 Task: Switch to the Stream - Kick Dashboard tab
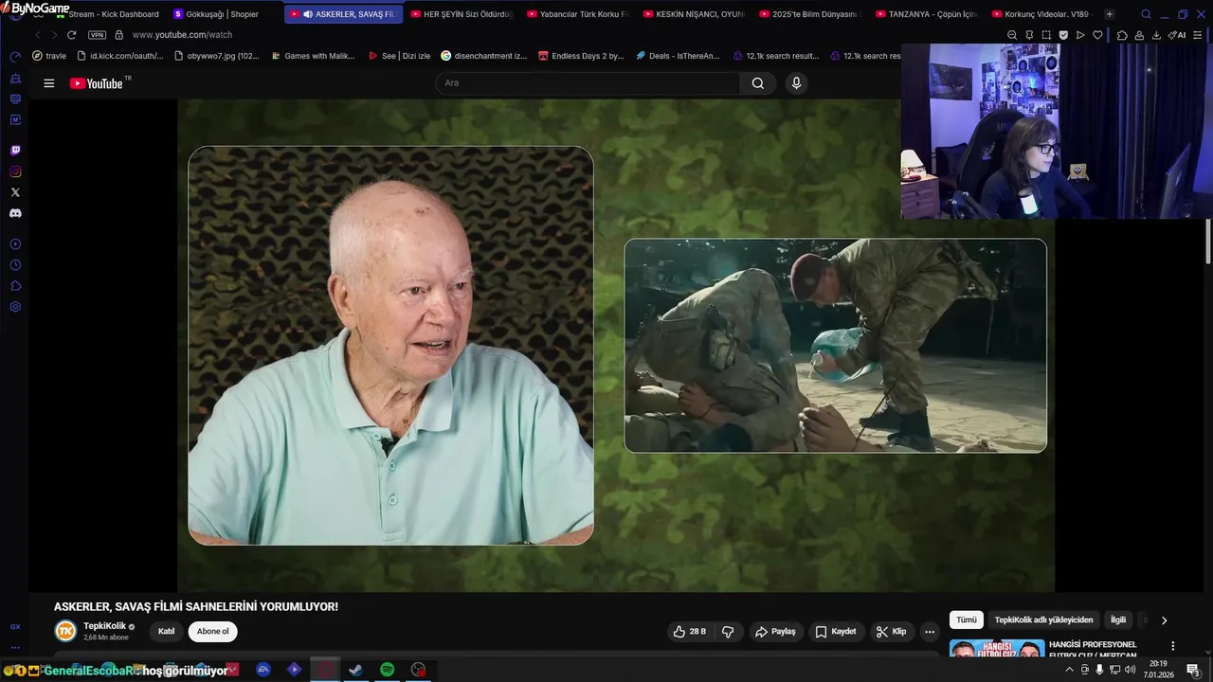(x=107, y=14)
